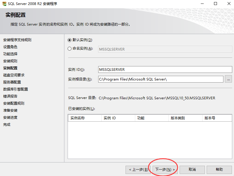Click the 取消 button
The width and height of the screenshot is (234, 176).
point(192,170)
